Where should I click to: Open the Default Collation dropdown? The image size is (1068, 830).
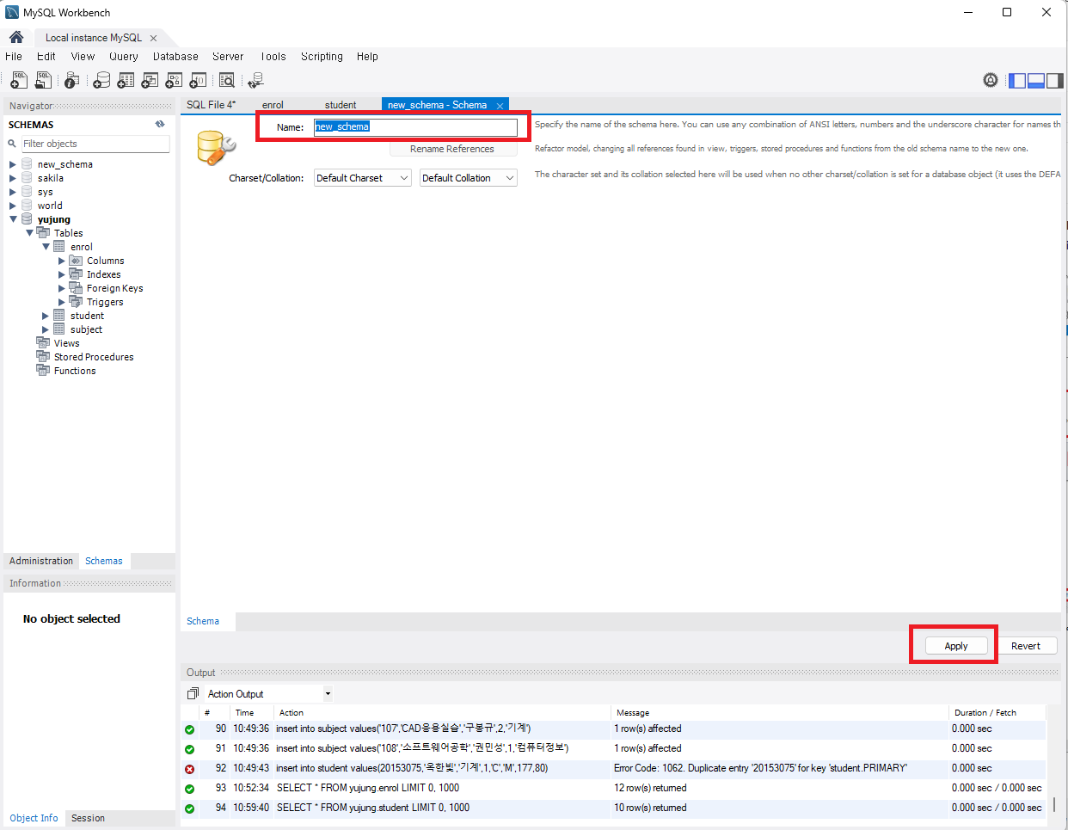click(469, 178)
